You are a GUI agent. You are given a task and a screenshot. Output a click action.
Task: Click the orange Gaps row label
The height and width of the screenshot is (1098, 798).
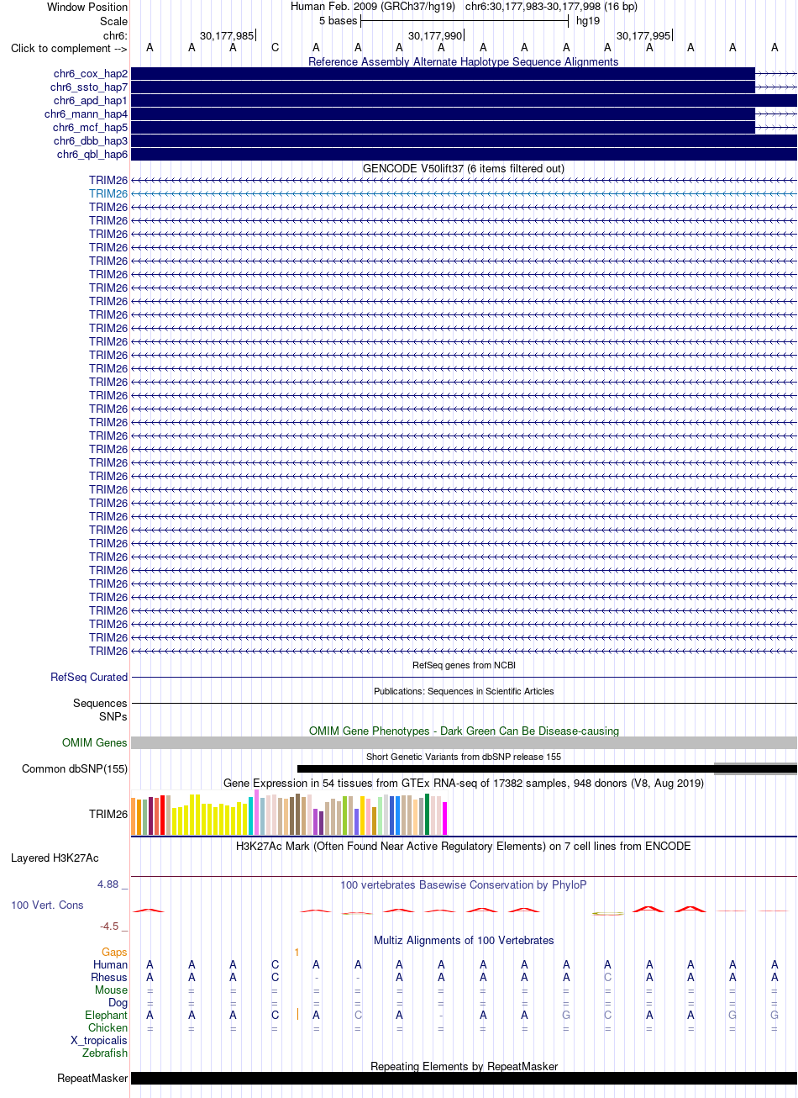pos(114,952)
